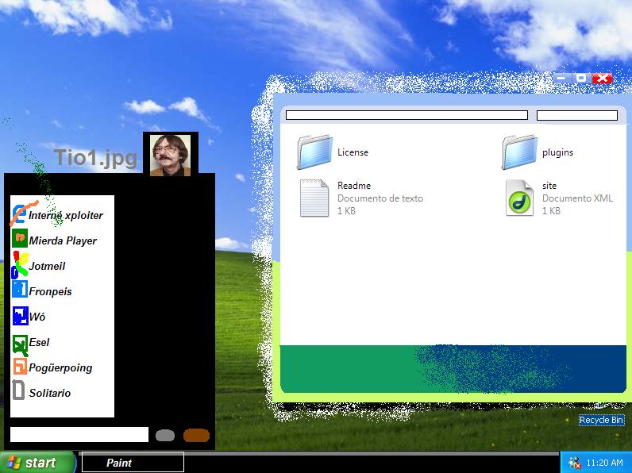Screen dimensions: 632x473
Task: Close the folder window
Action: pos(602,78)
